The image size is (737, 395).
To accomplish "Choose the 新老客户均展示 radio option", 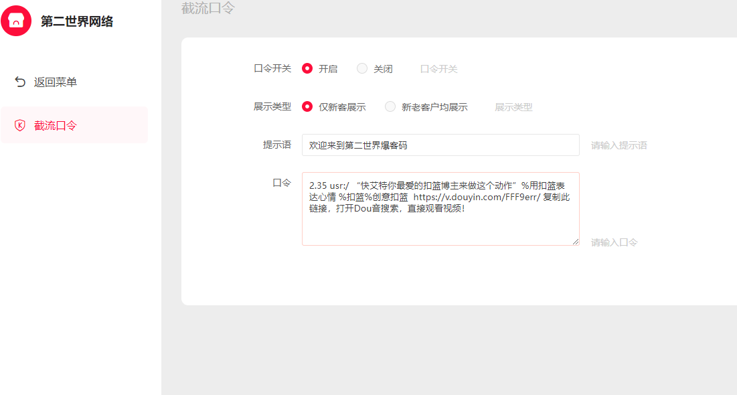I will [x=390, y=106].
